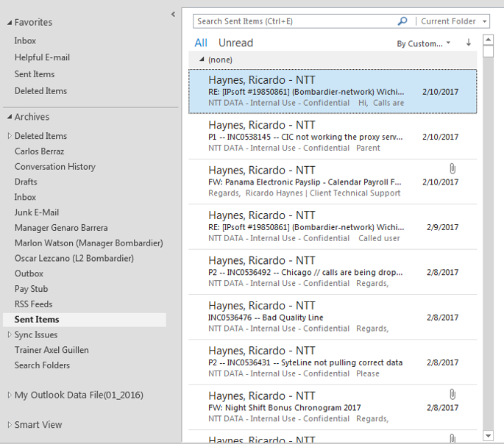
Task: Open the Trainer Axel Guillen folder
Action: pyautogui.click(x=52, y=350)
